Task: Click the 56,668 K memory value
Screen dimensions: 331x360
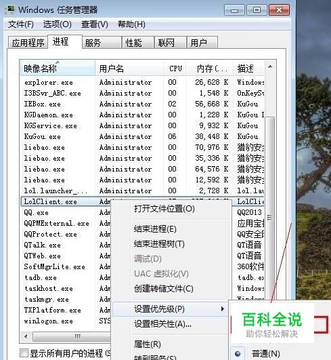Action: pyautogui.click(x=212, y=104)
